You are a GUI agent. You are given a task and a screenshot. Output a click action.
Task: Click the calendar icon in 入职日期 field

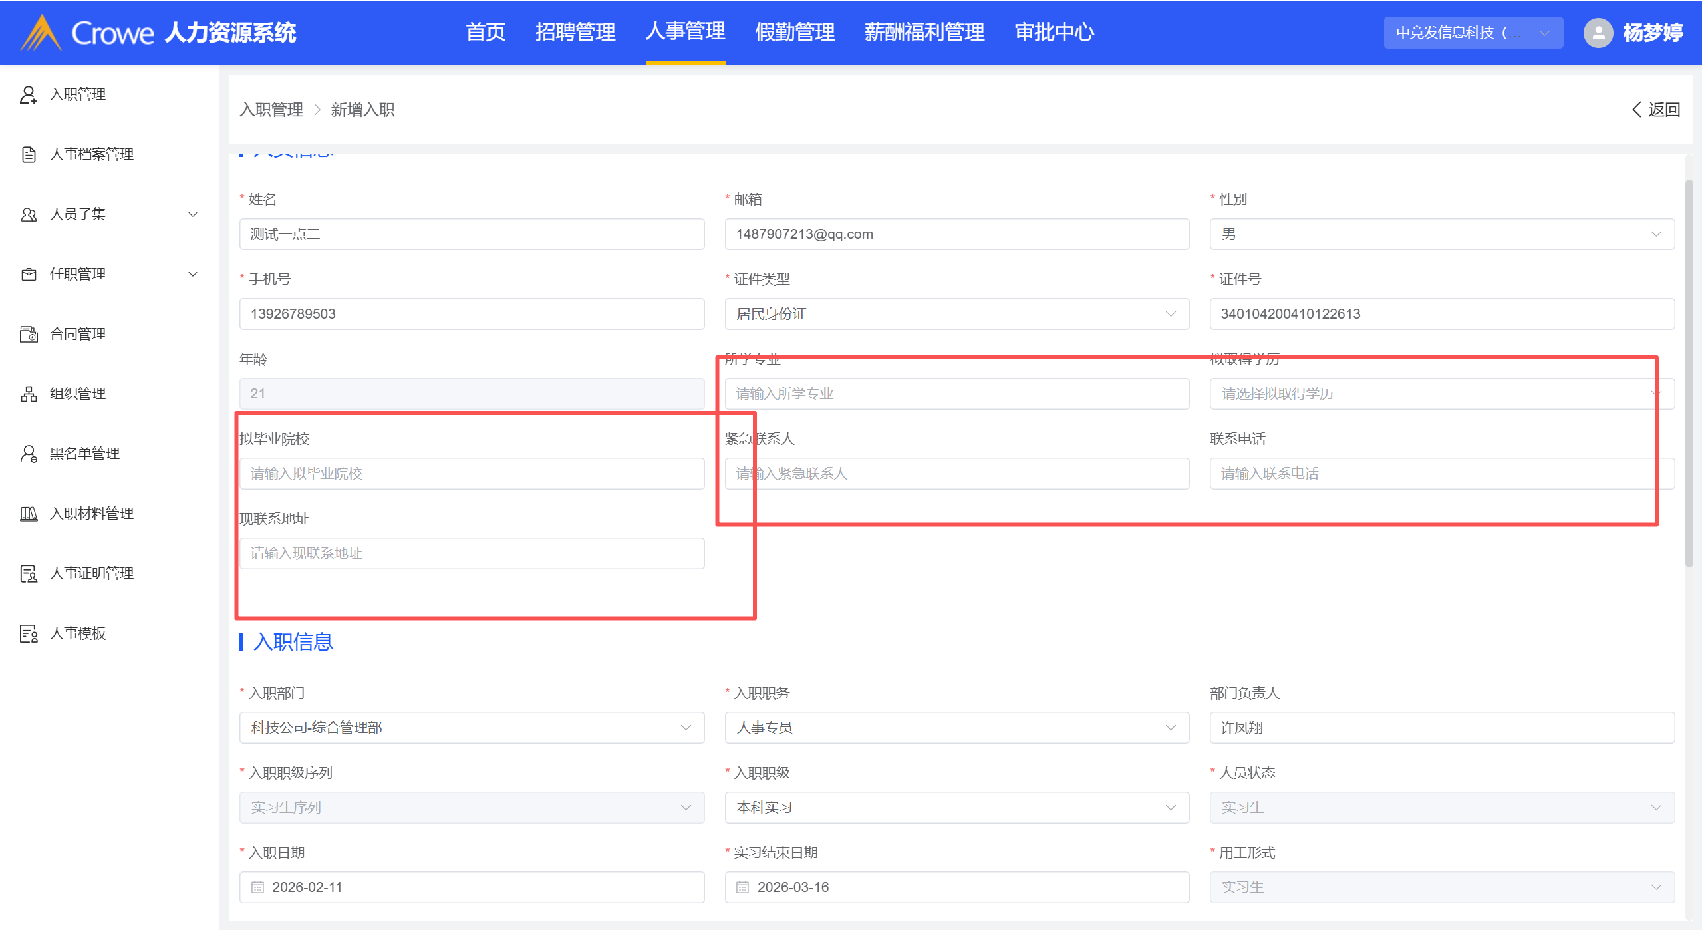point(257,887)
